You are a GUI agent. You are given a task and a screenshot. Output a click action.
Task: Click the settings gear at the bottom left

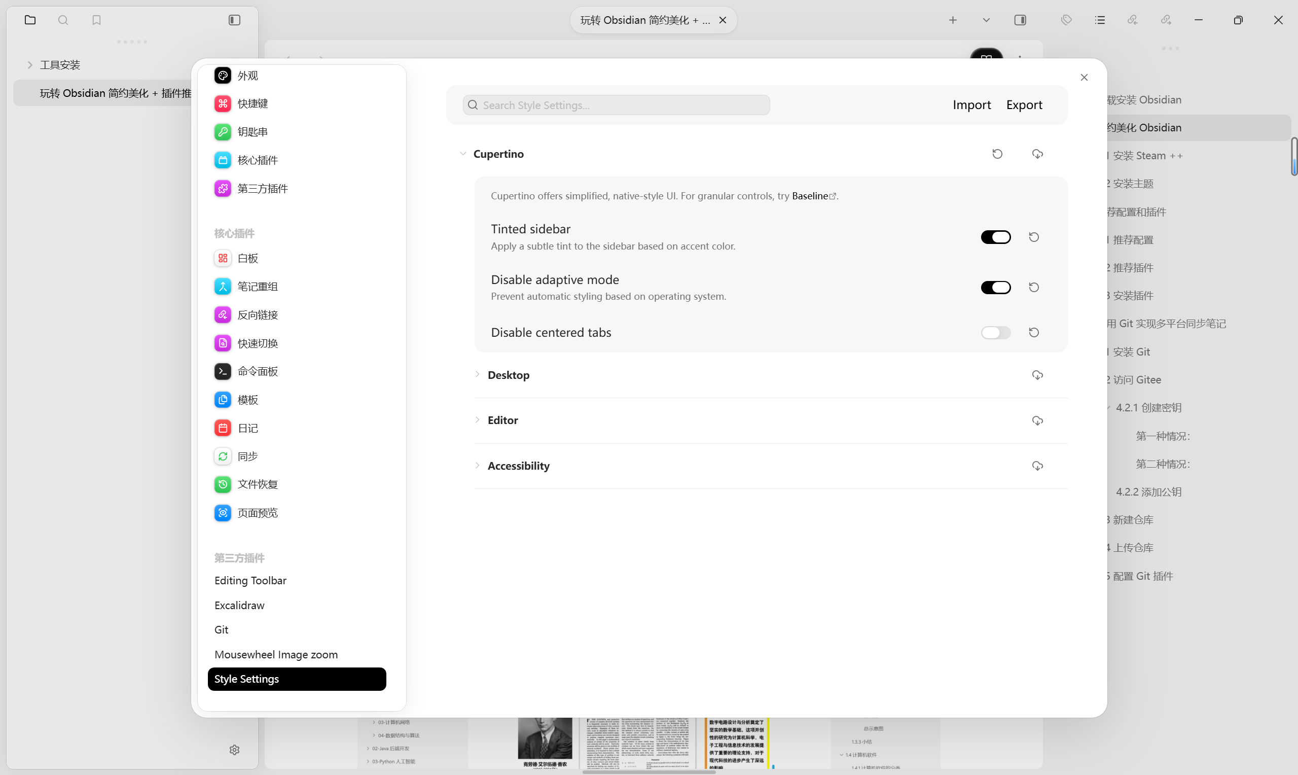234,750
